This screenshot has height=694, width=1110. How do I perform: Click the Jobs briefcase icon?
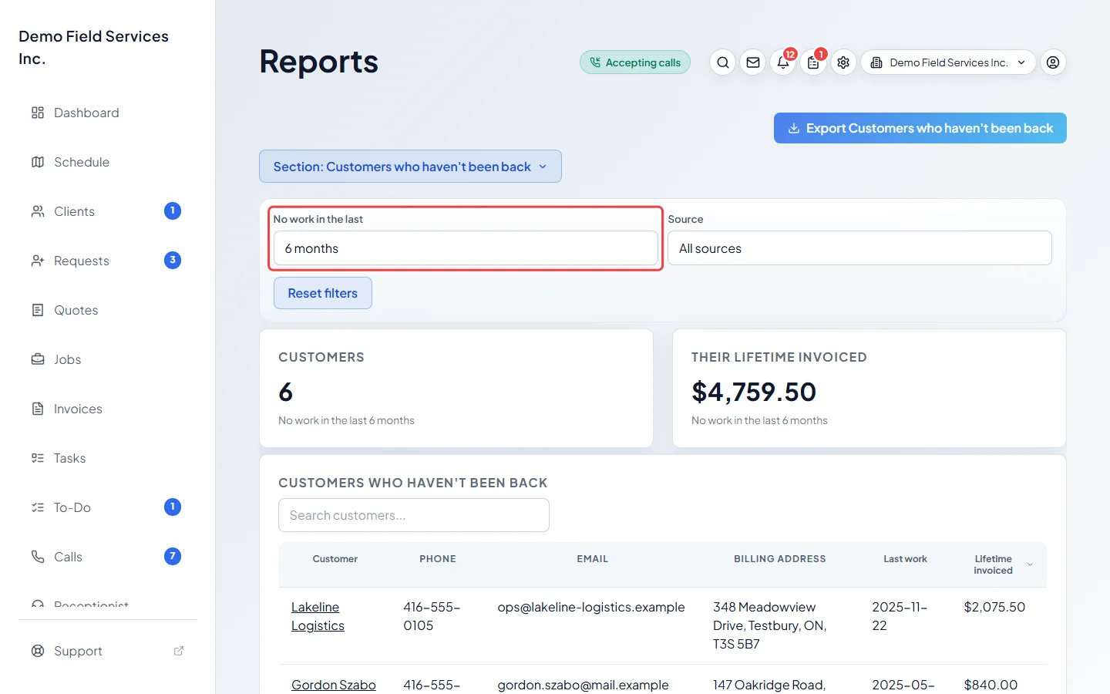38,359
